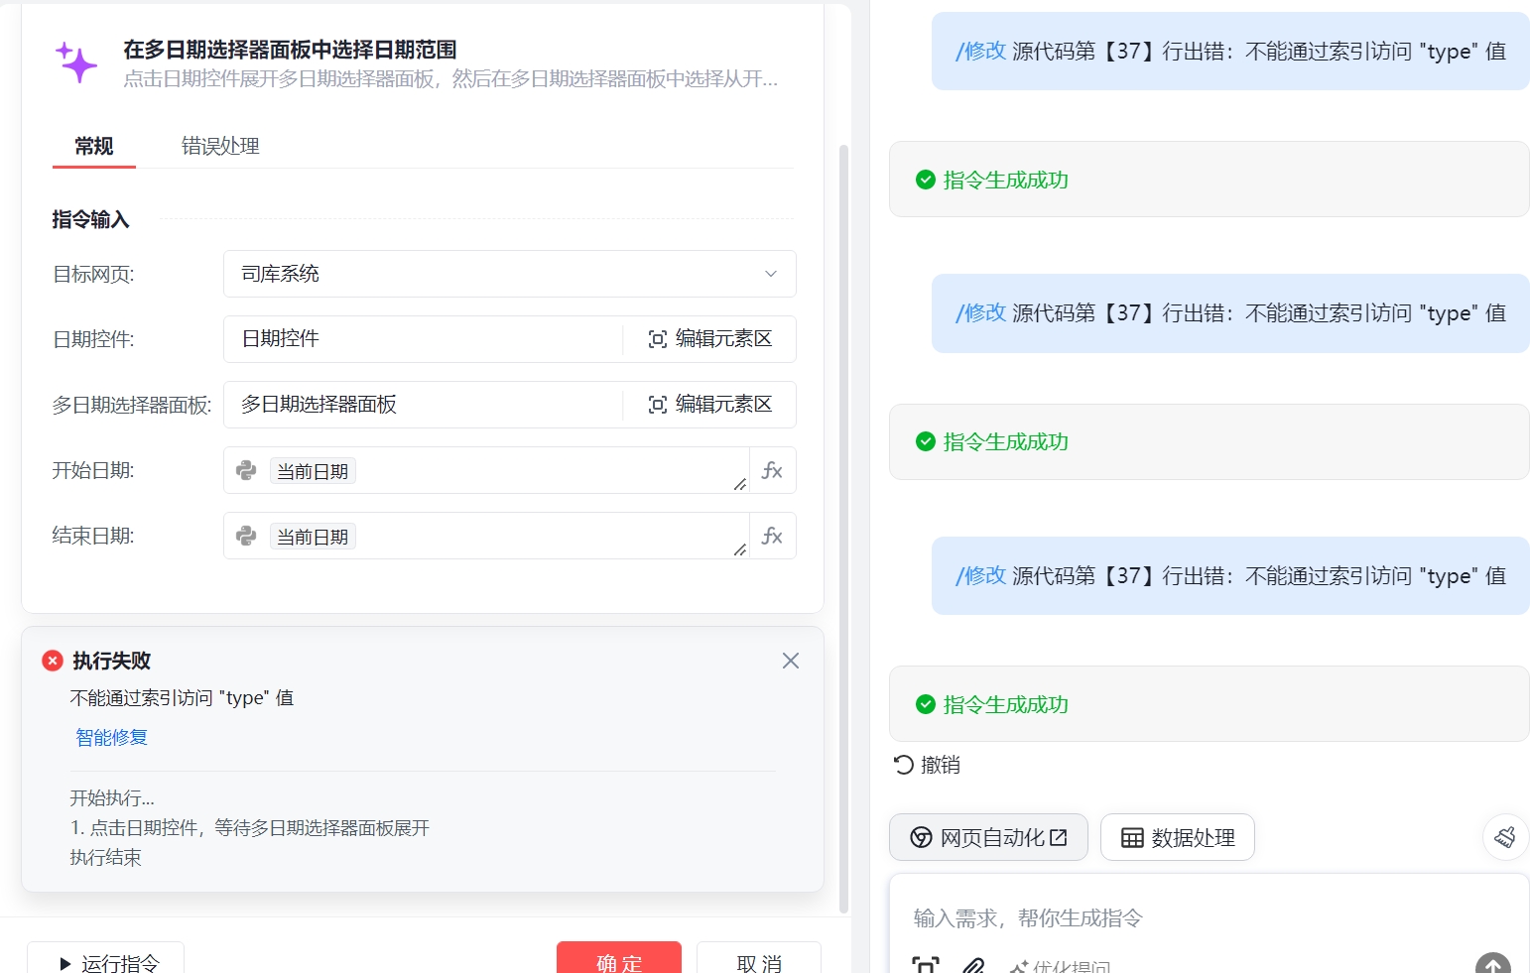Click 编辑元素区 icon for 多日期选择器面板
Image resolution: width=1530 pixels, height=973 pixels.
coord(657,405)
